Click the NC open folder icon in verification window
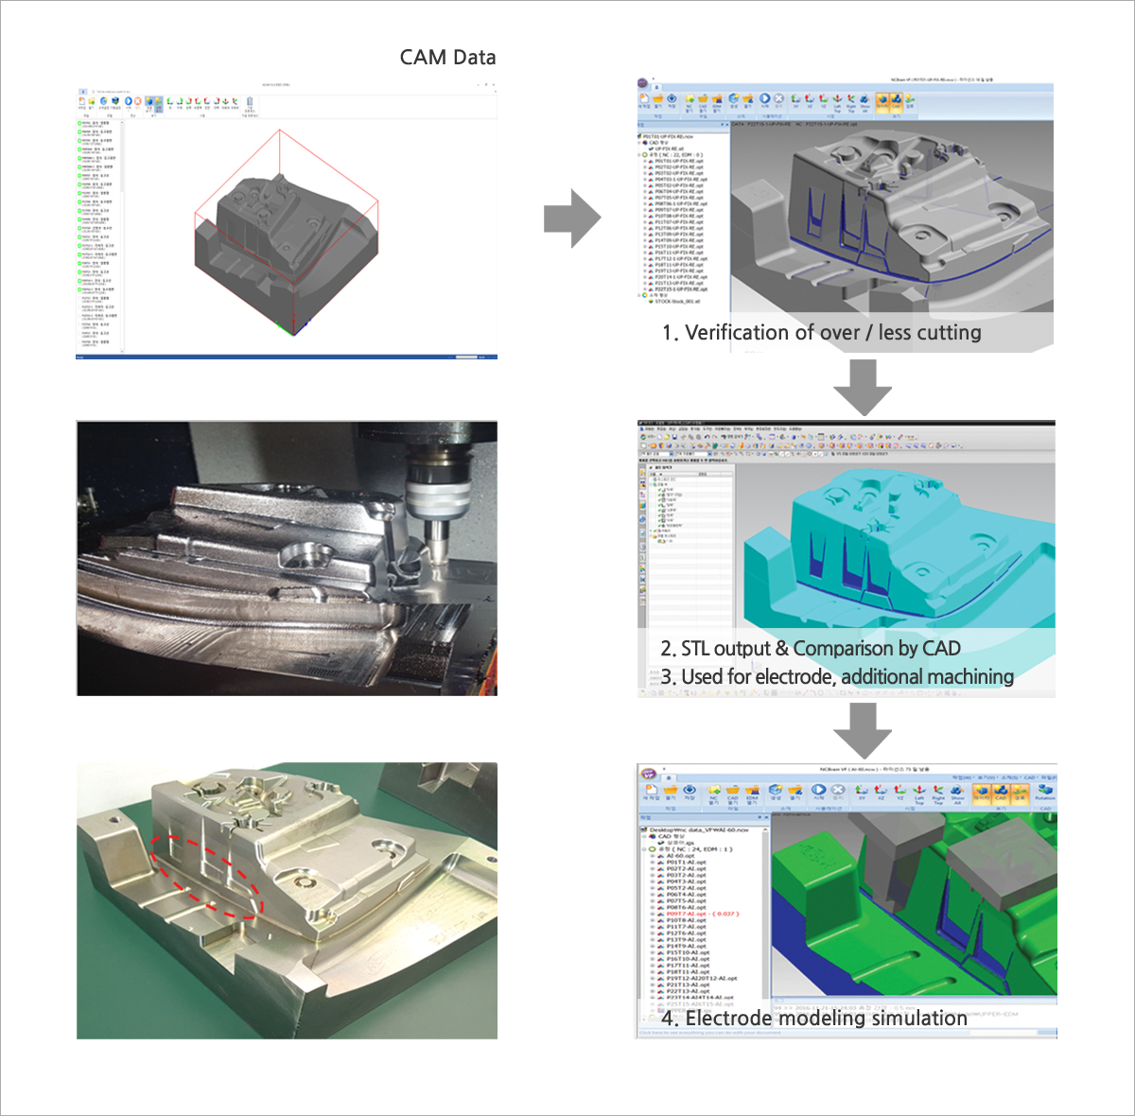 tap(689, 100)
